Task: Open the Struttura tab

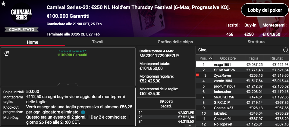Action: coord(256,42)
